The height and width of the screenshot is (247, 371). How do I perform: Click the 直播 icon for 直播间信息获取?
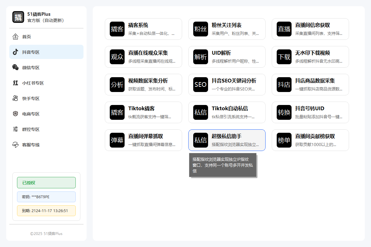point(284,29)
